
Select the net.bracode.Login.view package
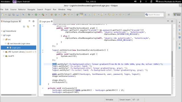[x=20, y=43]
